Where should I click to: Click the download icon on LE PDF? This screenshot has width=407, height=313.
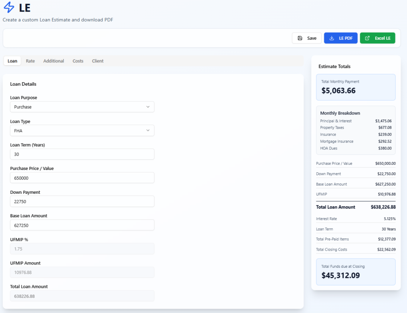tap(331, 38)
